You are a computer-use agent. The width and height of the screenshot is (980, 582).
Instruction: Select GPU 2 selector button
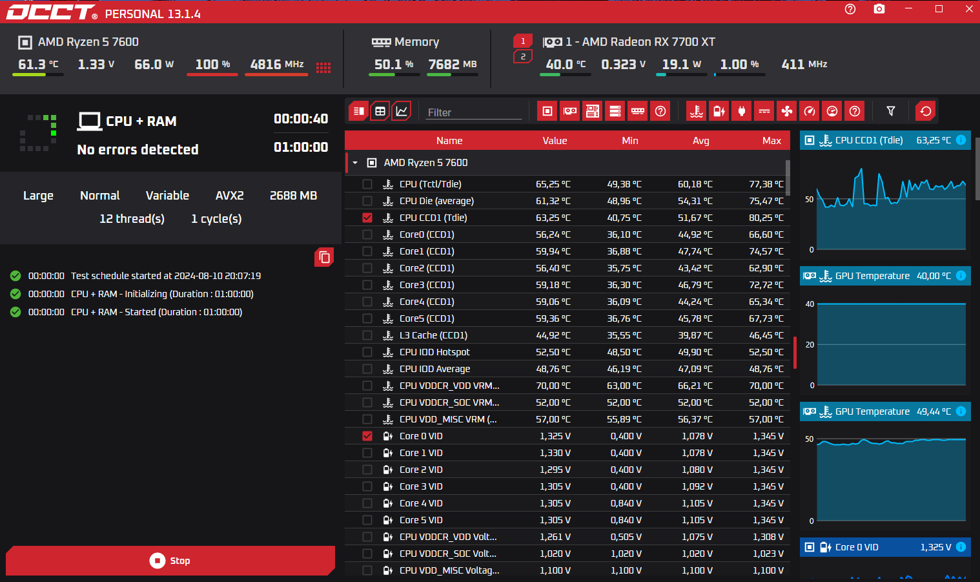click(523, 56)
